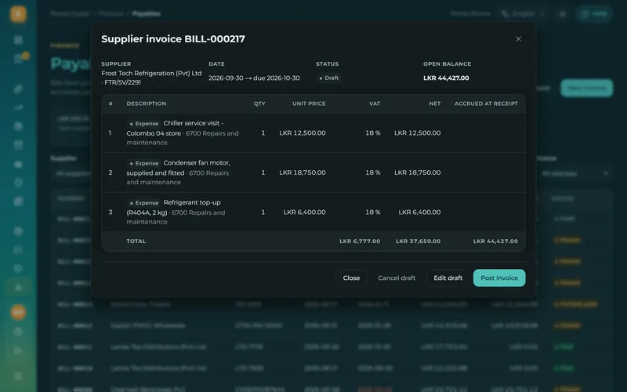Click the STATUS field label
The height and width of the screenshot is (392, 627).
327,64
